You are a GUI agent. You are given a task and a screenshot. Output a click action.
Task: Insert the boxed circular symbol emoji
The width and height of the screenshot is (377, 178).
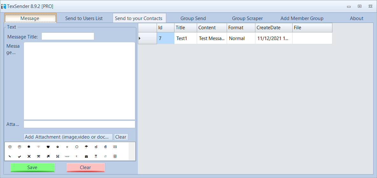point(115,156)
